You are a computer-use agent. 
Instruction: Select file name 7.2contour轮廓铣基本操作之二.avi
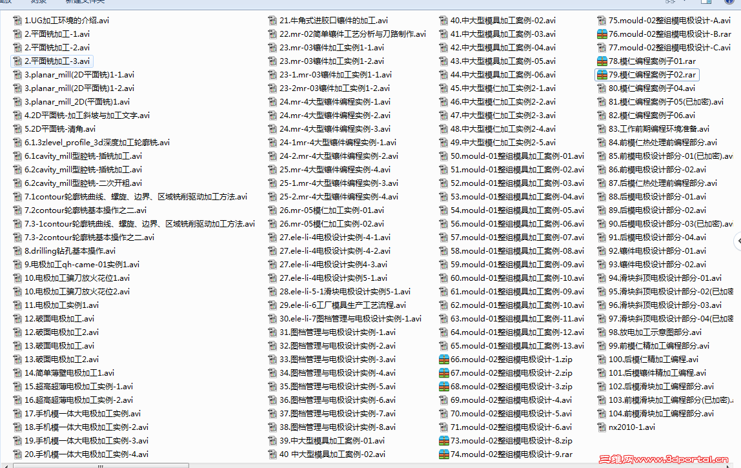86,210
